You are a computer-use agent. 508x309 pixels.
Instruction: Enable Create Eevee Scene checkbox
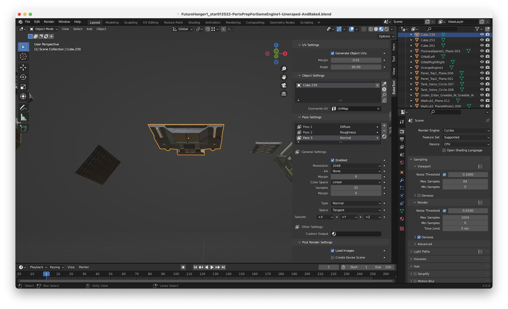[332, 257]
